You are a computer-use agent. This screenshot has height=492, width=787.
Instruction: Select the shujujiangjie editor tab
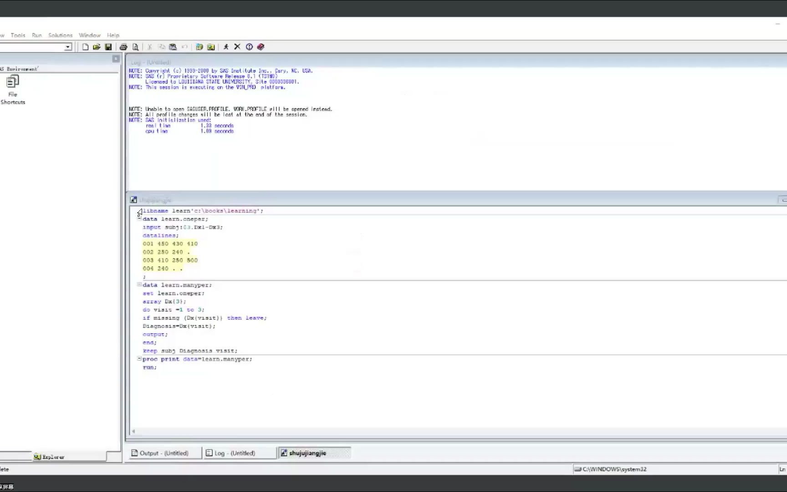314,453
